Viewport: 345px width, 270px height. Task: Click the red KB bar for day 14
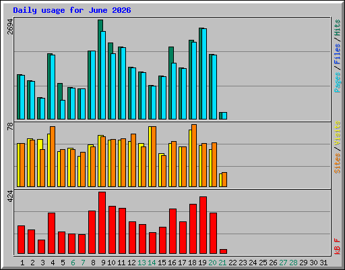tap(152, 243)
